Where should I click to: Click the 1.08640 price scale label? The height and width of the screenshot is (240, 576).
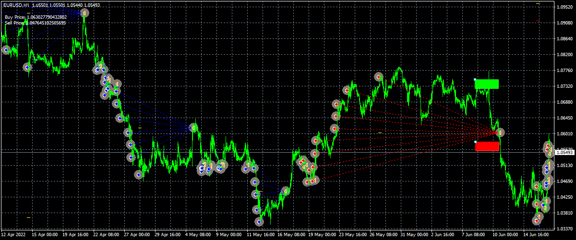pyautogui.click(x=564, y=39)
